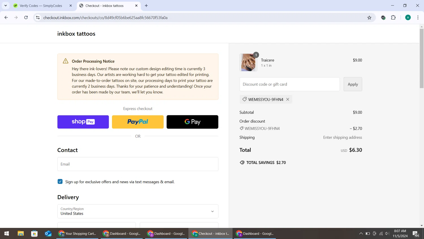Remove the WEMISSYOU-9FHN4 discount code tag
Screen dimensions: 424x239
287,99
